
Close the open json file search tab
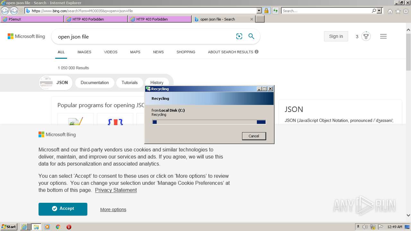coord(252,19)
